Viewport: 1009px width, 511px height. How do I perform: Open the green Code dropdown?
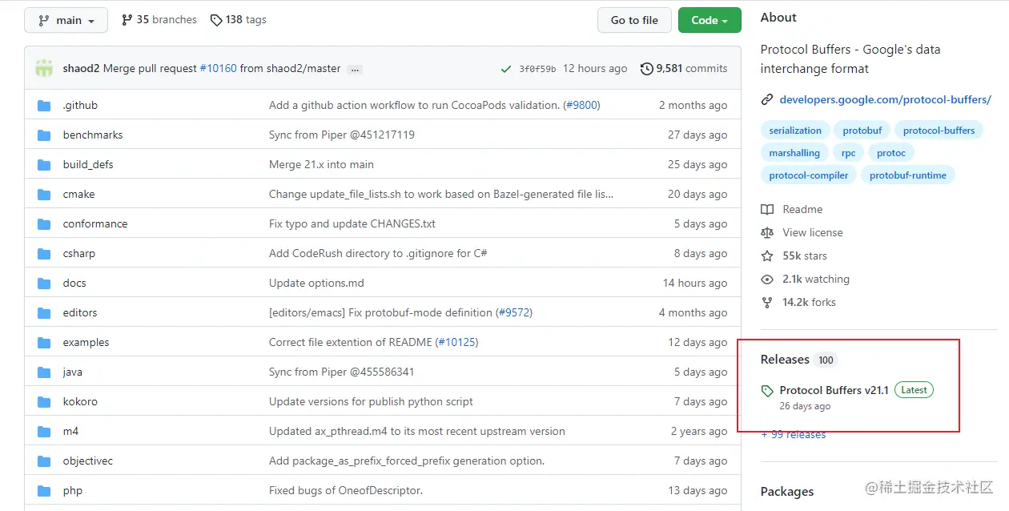pos(710,19)
